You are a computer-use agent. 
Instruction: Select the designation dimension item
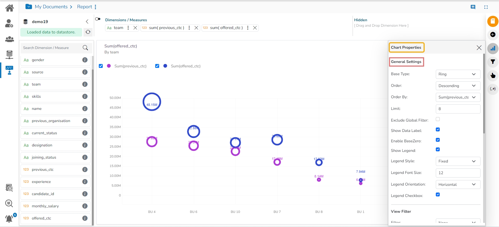42,145
